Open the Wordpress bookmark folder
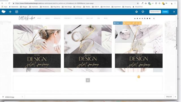 pos(44,7)
